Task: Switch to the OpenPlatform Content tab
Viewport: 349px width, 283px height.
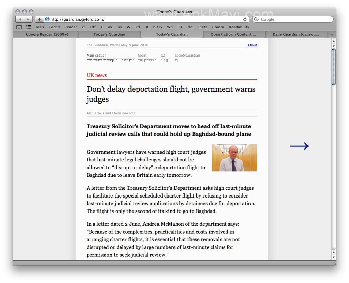Action: point(233,34)
